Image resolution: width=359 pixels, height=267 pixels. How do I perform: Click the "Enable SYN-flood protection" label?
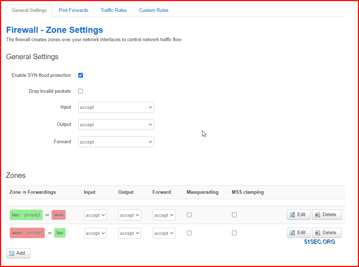41,75
